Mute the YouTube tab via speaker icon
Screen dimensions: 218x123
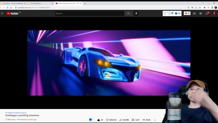point(78,3)
